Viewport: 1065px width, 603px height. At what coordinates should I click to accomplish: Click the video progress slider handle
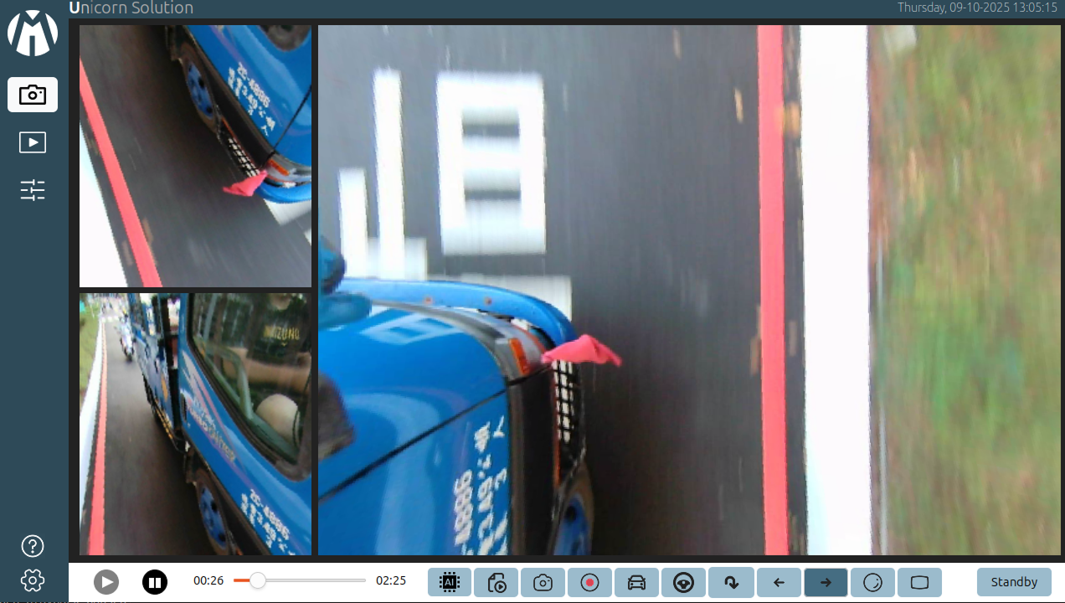point(258,580)
